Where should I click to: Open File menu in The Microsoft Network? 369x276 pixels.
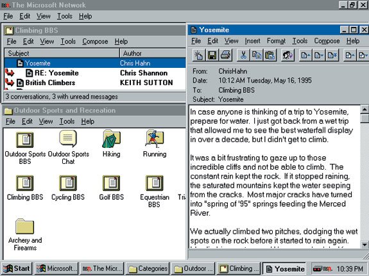(8, 16)
